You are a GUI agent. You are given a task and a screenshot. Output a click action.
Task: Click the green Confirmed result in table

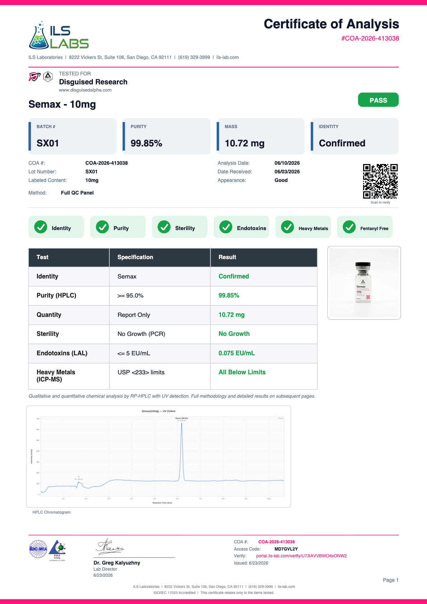tap(234, 276)
